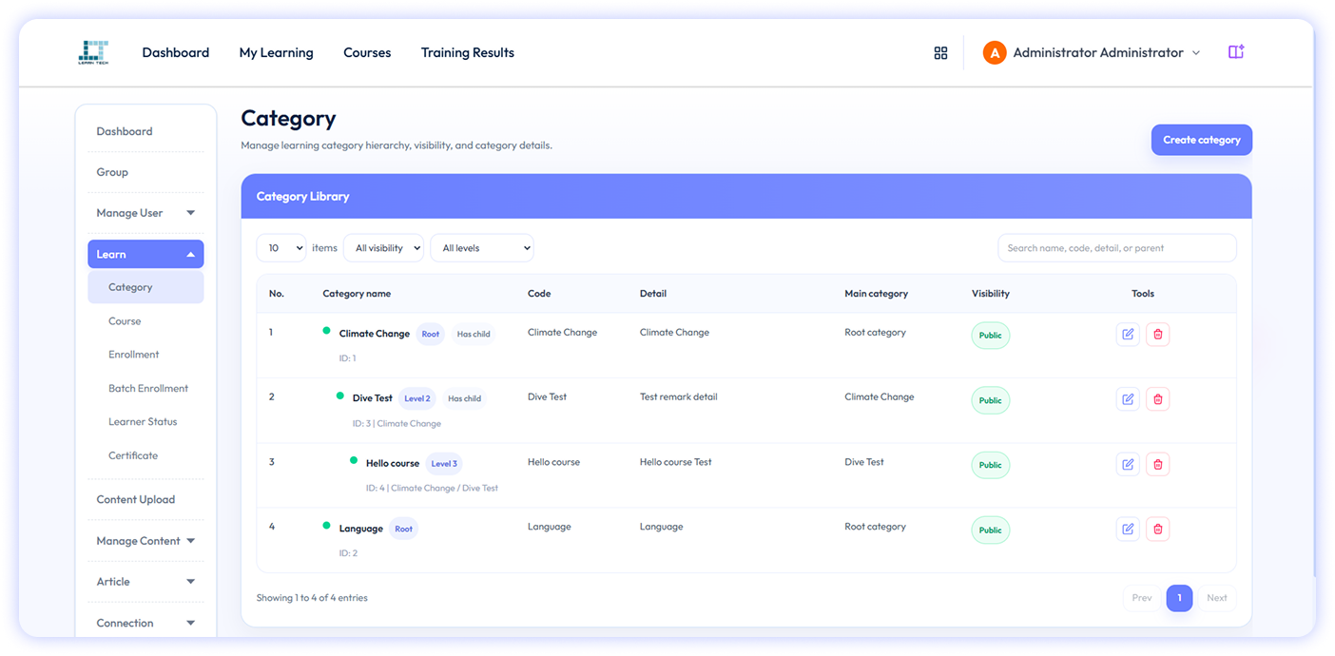Delete the Climate Change category
Image resolution: width=1335 pixels, height=656 pixels.
[1157, 334]
